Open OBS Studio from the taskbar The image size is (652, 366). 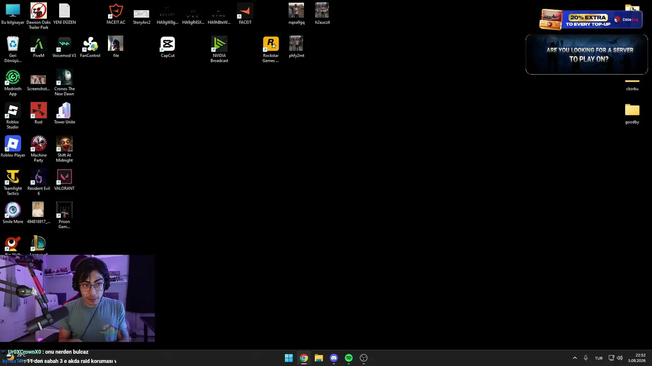[x=364, y=358]
